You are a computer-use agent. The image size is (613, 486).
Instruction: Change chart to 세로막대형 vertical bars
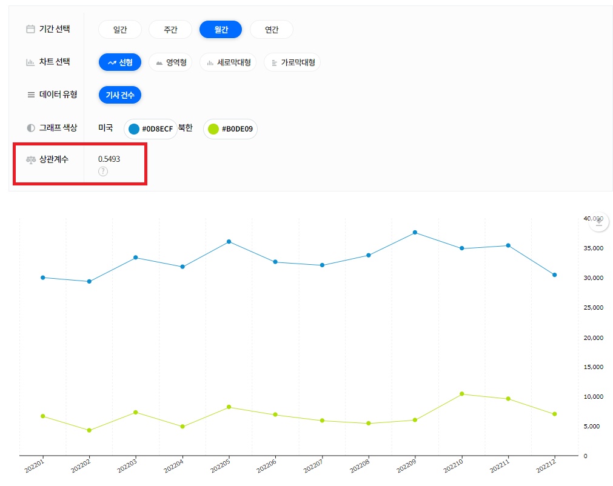[228, 62]
